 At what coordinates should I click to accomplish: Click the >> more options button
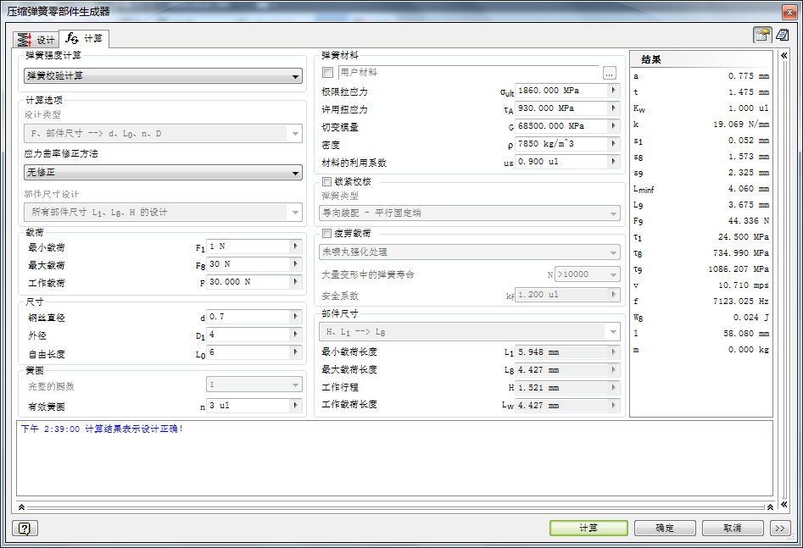coord(780,528)
